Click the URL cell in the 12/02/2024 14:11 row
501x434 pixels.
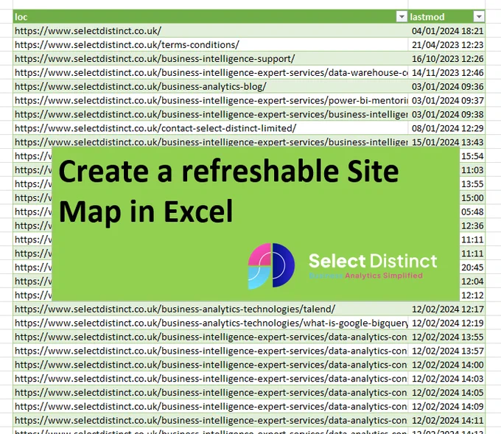(x=210, y=420)
